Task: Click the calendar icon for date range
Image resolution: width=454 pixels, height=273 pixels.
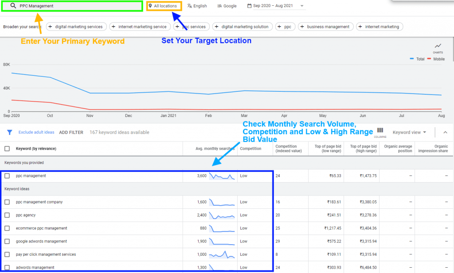Action: pyautogui.click(x=250, y=6)
